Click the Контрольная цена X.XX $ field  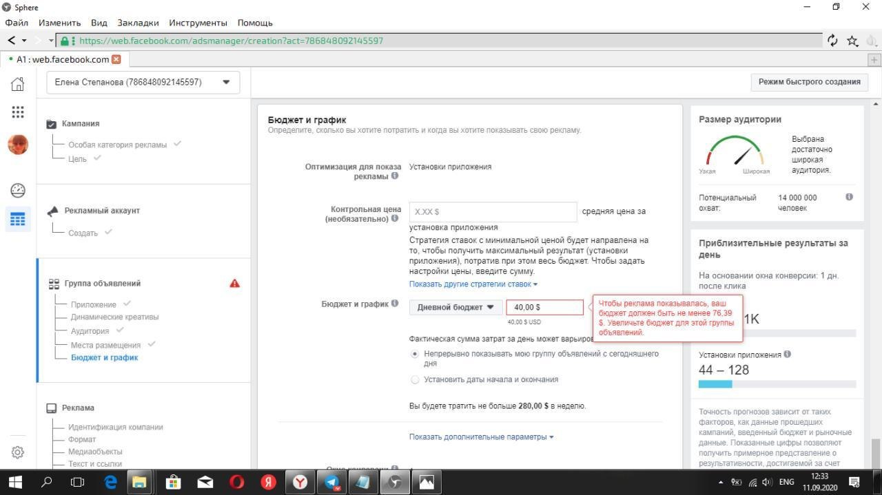point(493,212)
